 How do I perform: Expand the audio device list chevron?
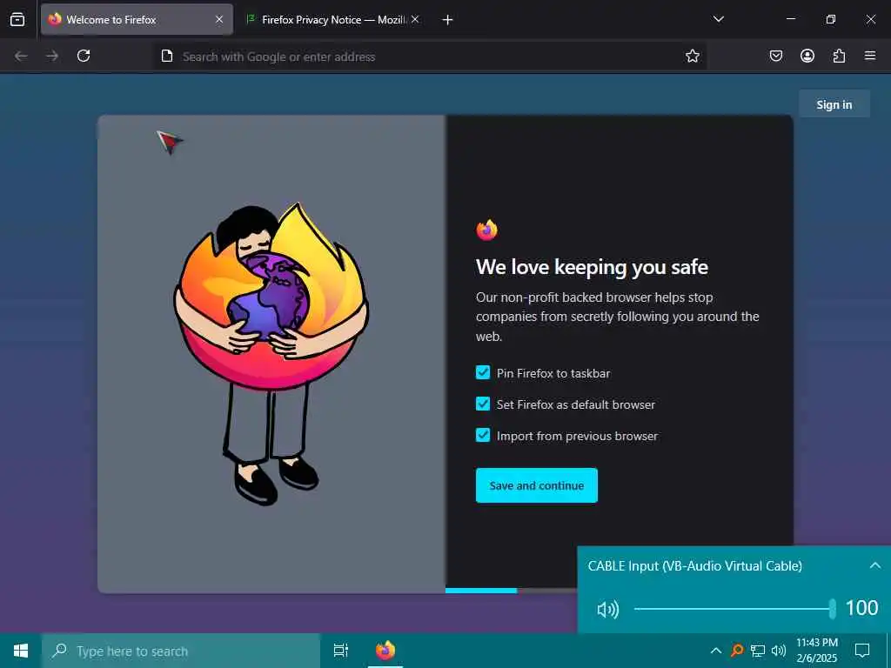(875, 565)
